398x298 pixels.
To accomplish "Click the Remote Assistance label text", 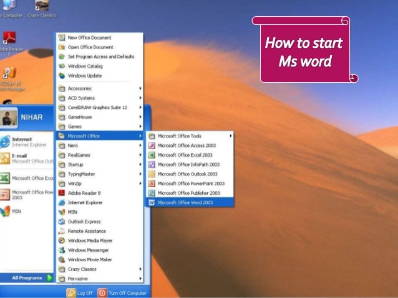I will tap(87, 231).
